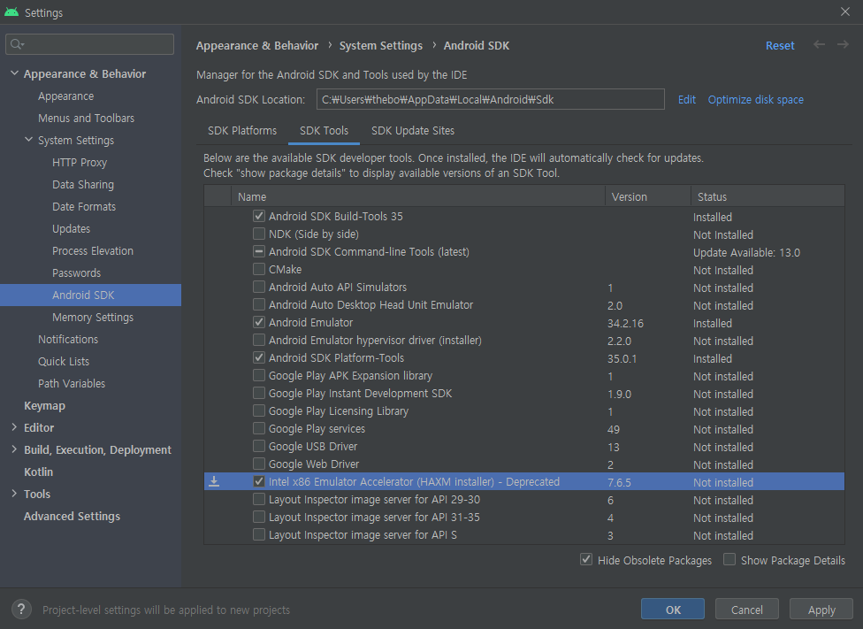Select Process Elevation settings
Image resolution: width=863 pixels, height=629 pixels.
(x=93, y=250)
